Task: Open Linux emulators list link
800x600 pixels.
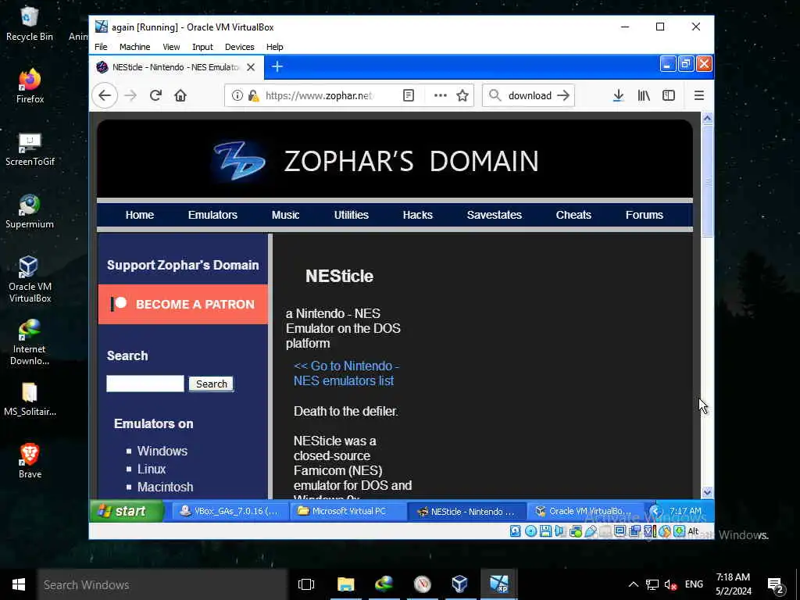Action: pyautogui.click(x=152, y=469)
